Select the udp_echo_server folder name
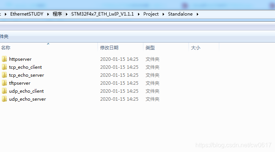 27,99
